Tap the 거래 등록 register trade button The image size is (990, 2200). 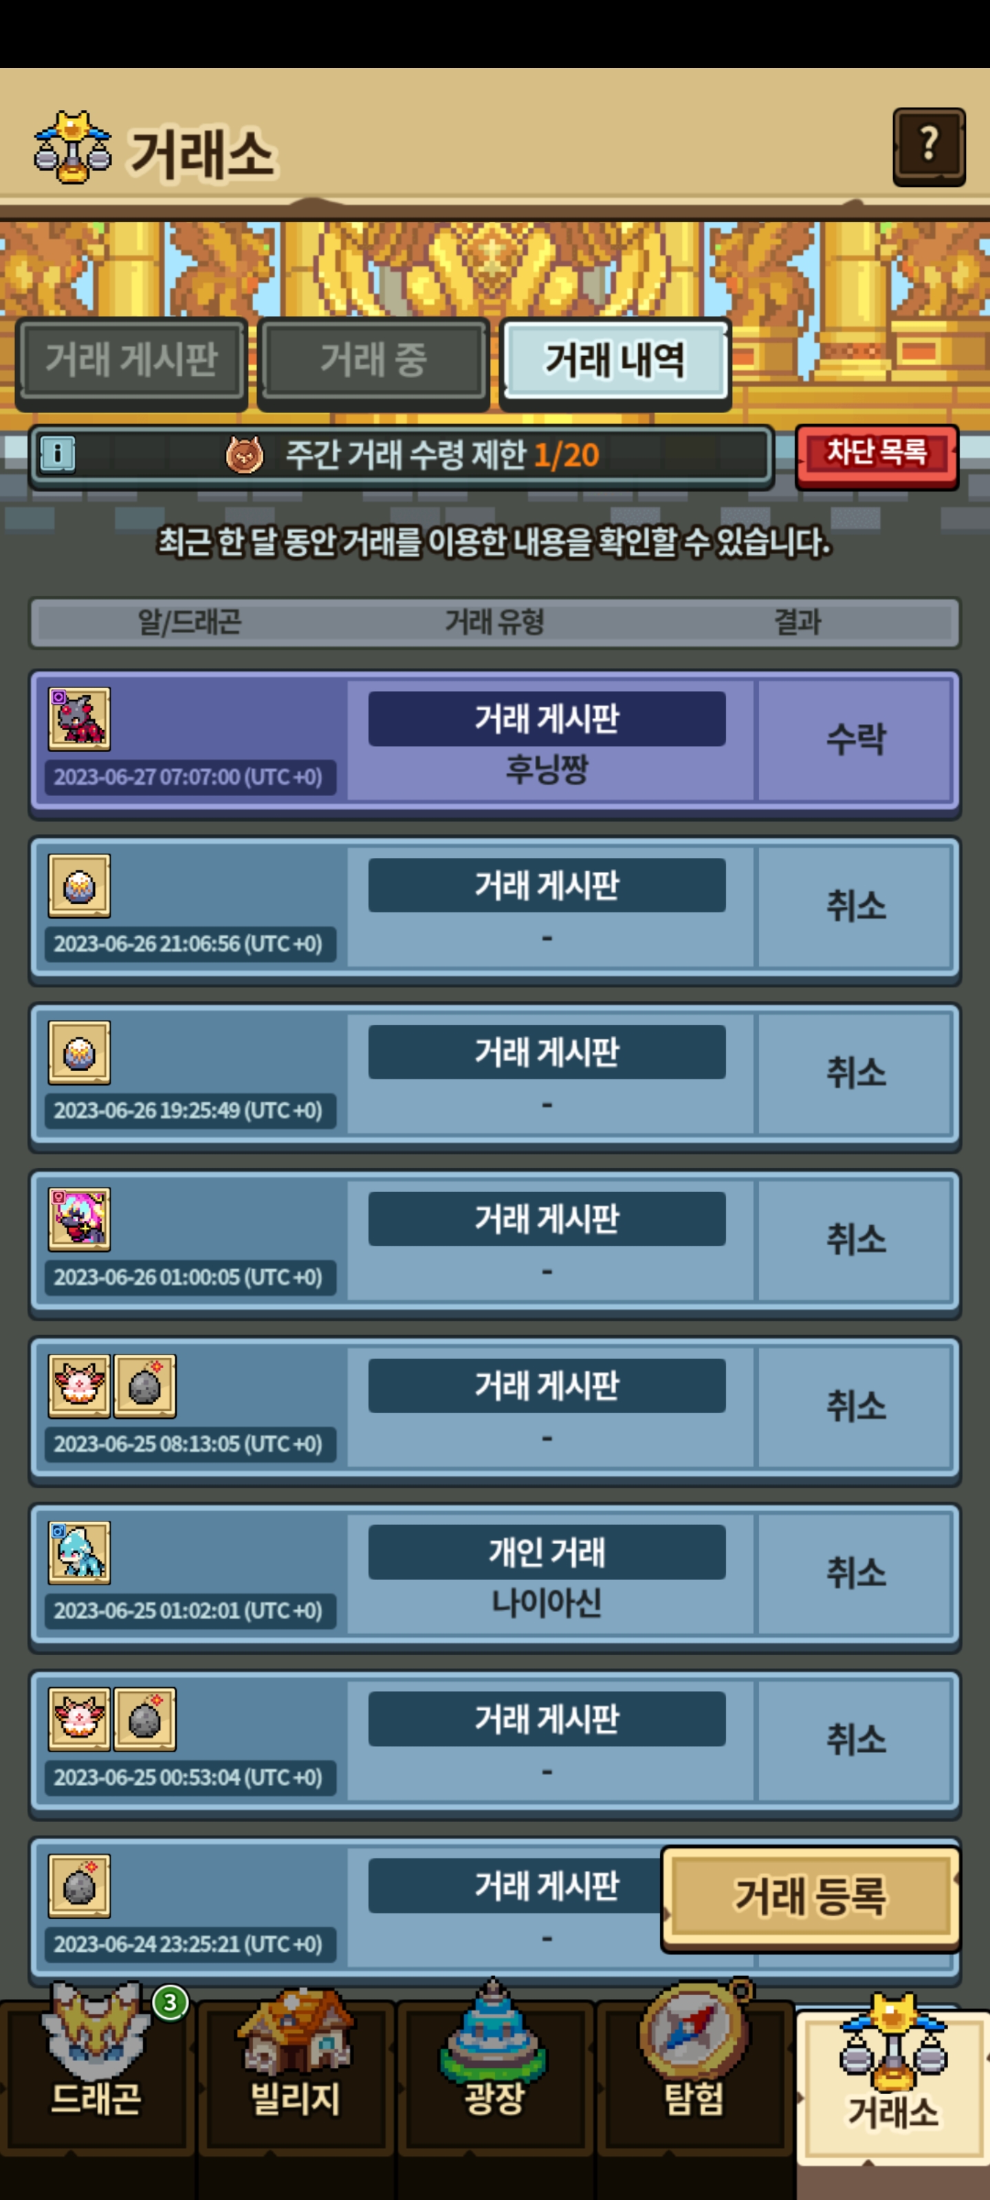point(811,1897)
